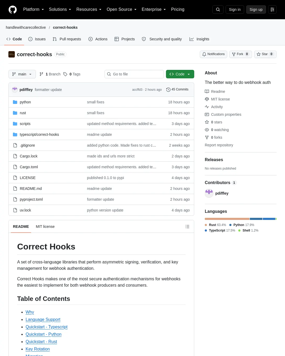The width and height of the screenshot is (285, 356).
Task: View 0 forks in About
Action: (214, 137)
